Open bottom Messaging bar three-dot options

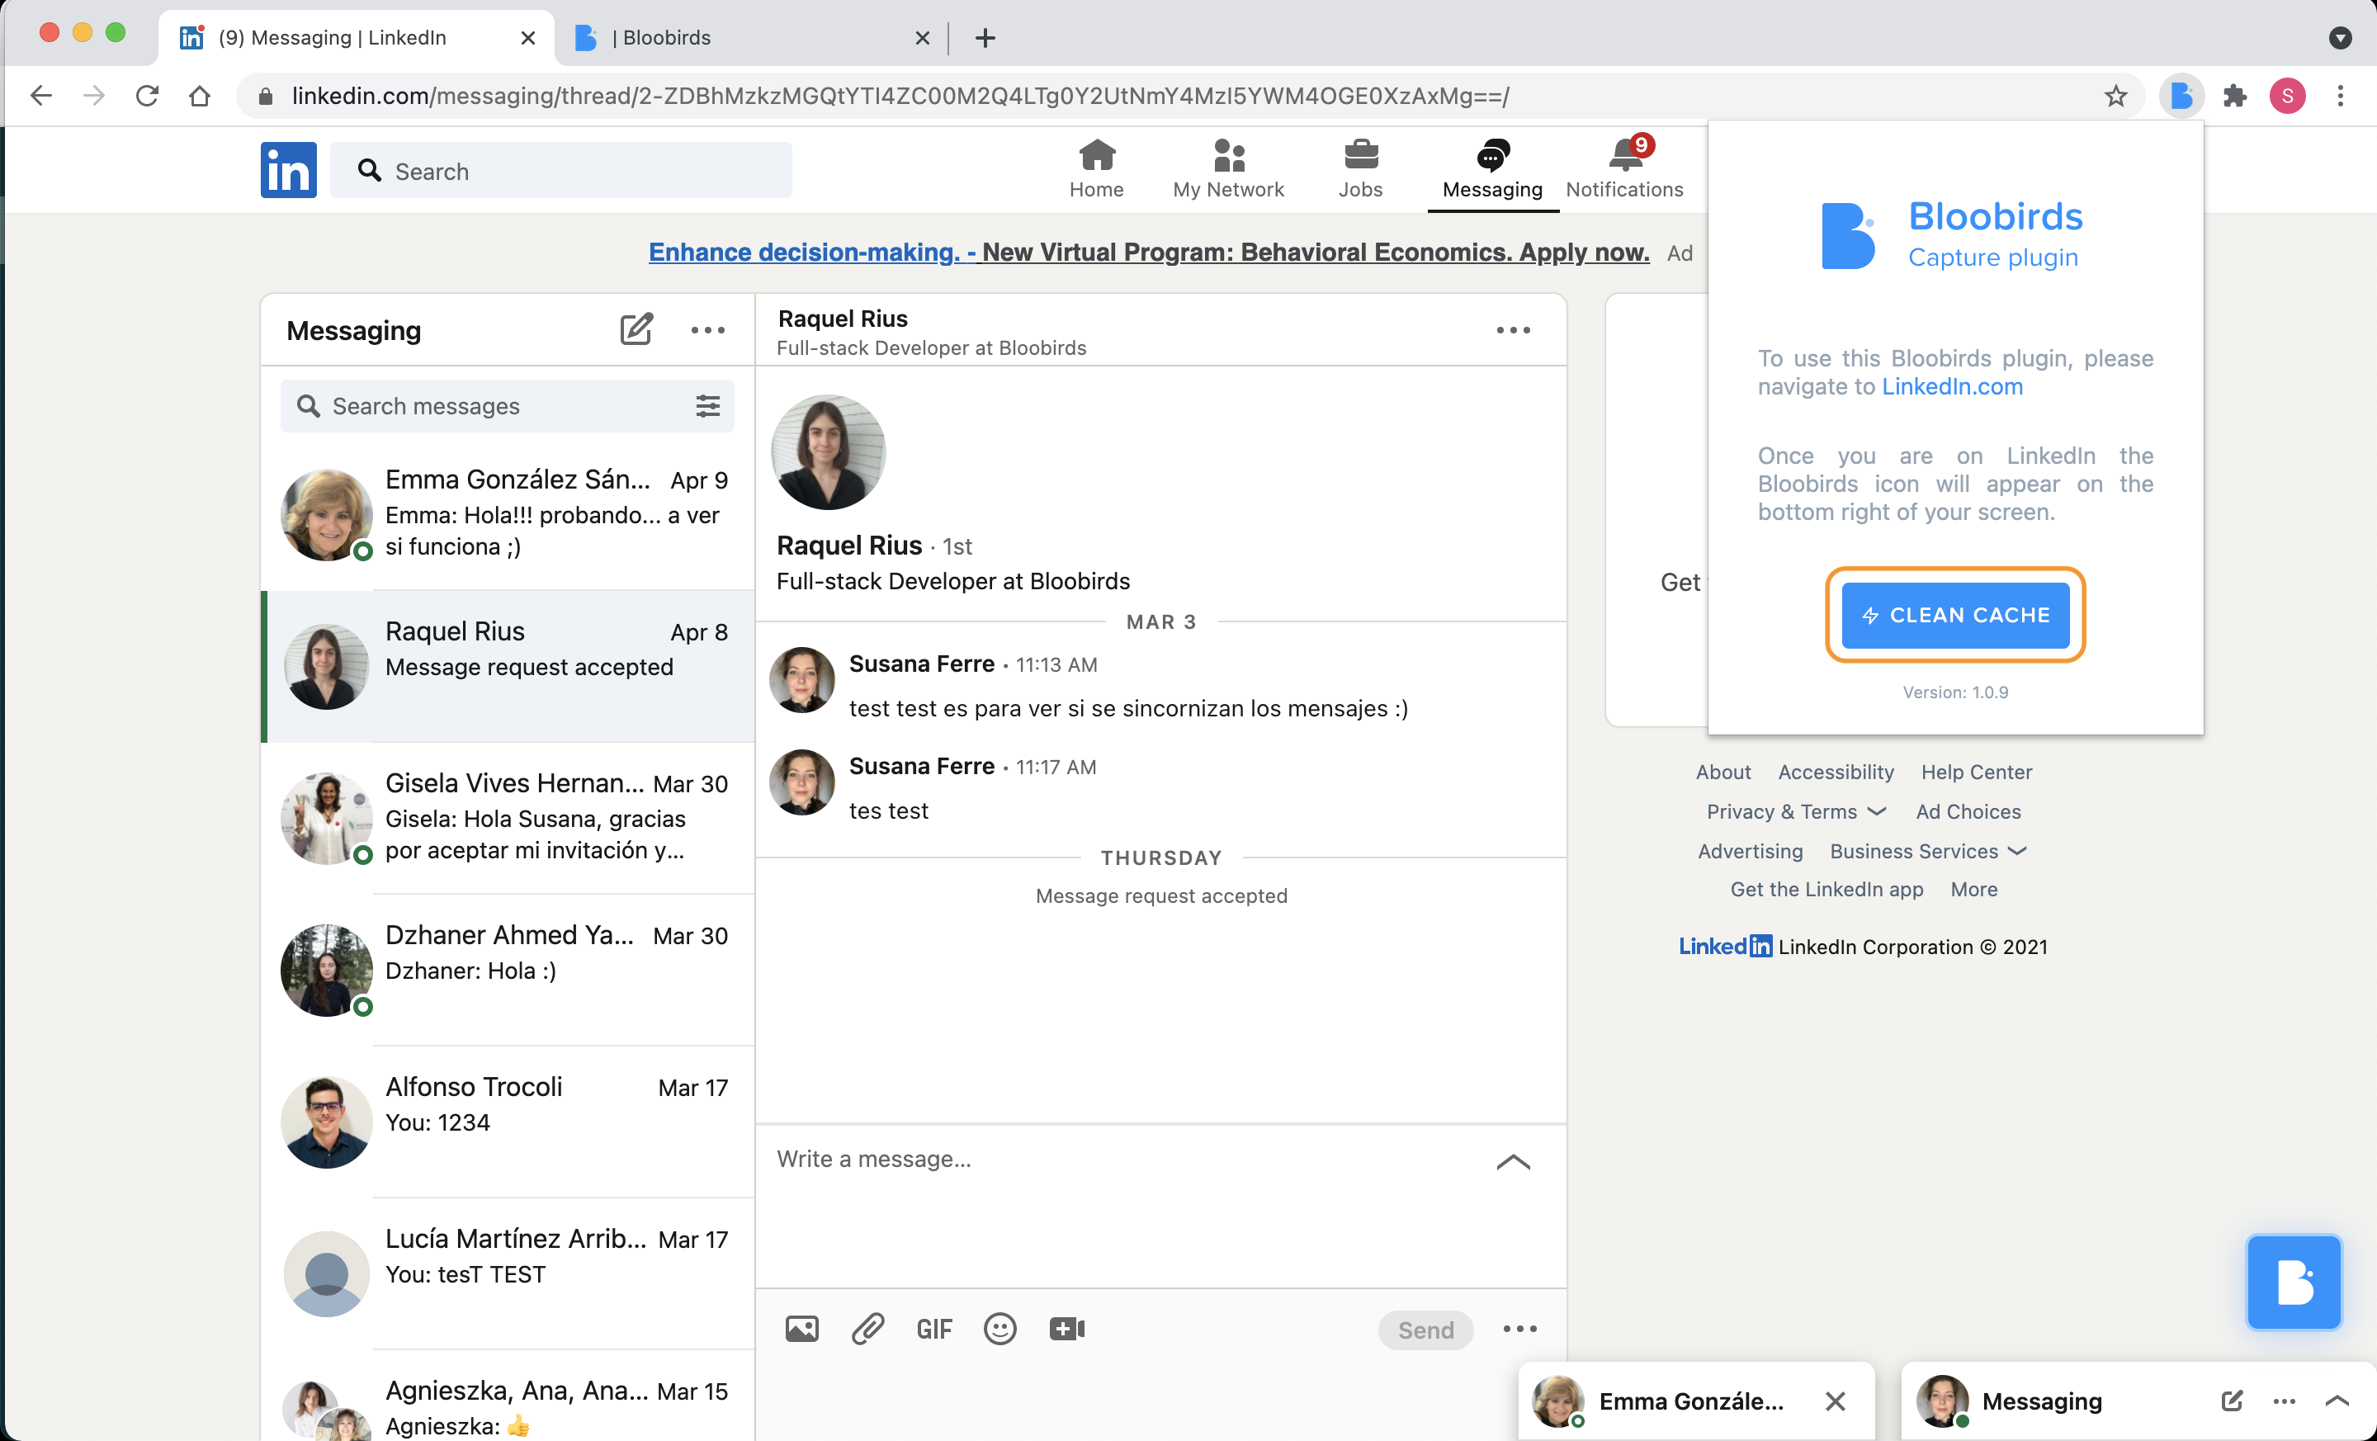(2284, 1401)
